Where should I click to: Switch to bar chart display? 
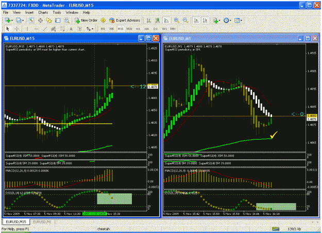pyautogui.click(x=149, y=20)
